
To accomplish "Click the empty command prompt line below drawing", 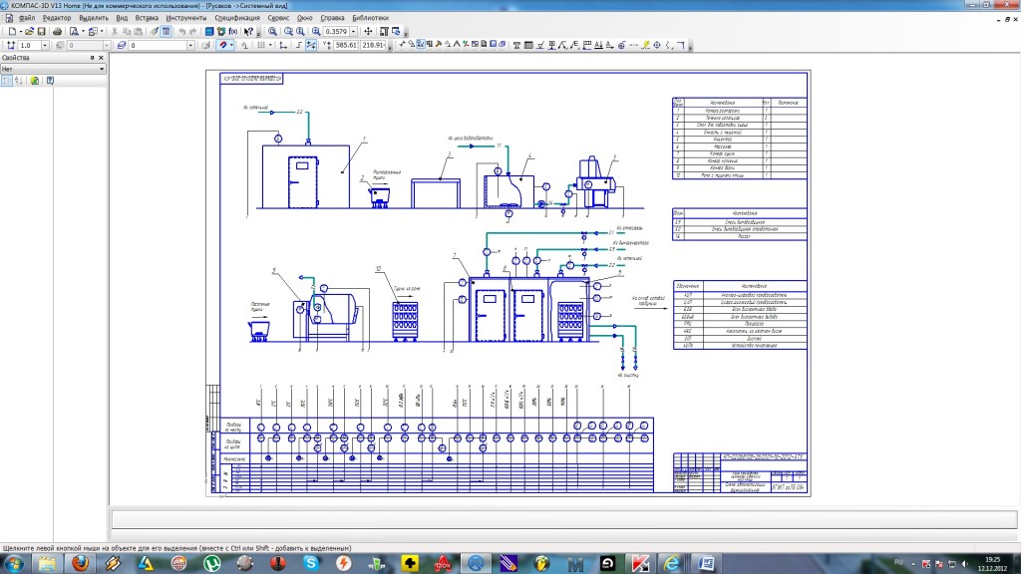I will pyautogui.click(x=564, y=518).
